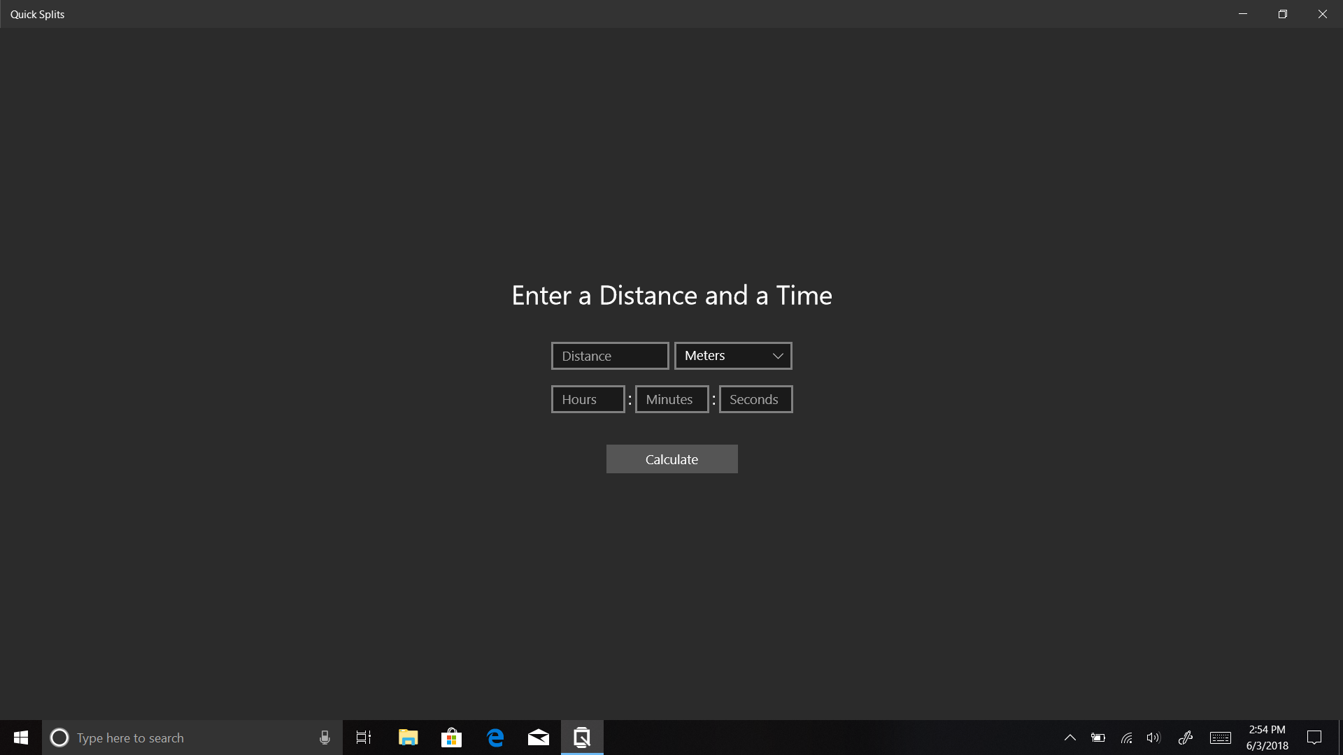
Task: Click the Distance input field
Action: pyautogui.click(x=609, y=356)
